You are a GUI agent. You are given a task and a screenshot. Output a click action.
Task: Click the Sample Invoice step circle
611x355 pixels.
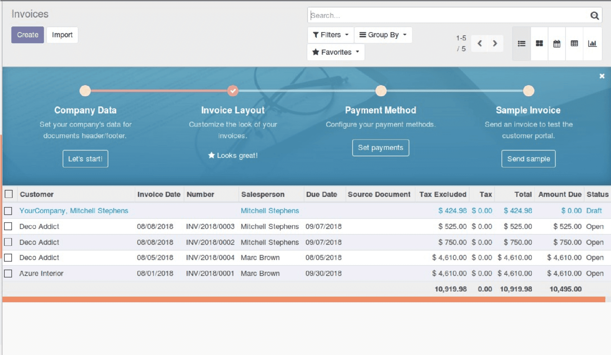528,91
